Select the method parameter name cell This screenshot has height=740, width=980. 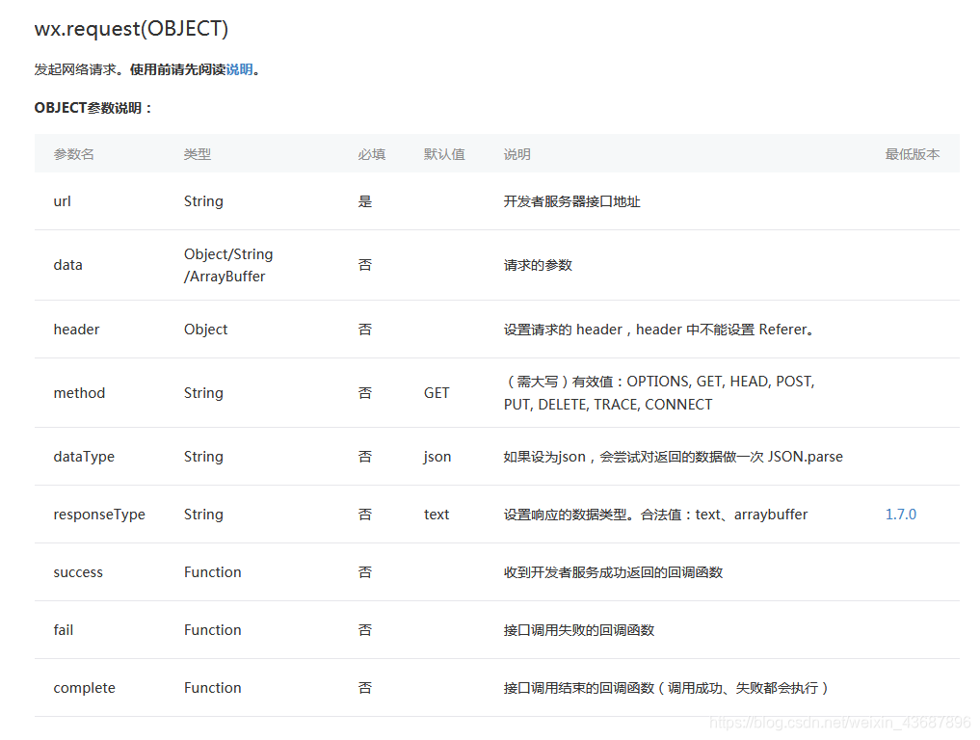pos(79,393)
